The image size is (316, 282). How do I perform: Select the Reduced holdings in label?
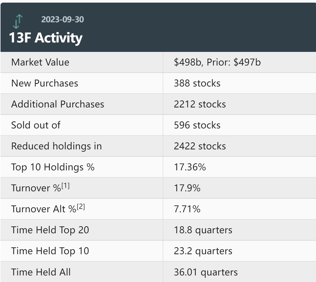(x=56, y=146)
